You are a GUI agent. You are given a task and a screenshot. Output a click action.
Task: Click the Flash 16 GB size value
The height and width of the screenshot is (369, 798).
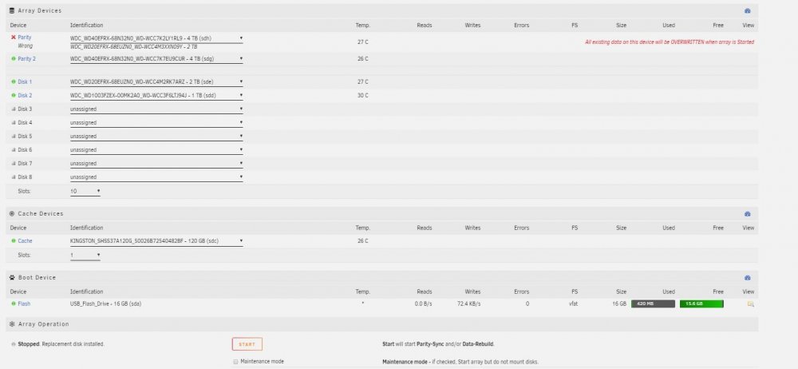tap(619, 304)
